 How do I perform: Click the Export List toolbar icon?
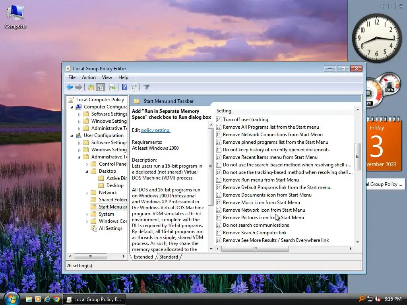pyautogui.click(x=112, y=87)
